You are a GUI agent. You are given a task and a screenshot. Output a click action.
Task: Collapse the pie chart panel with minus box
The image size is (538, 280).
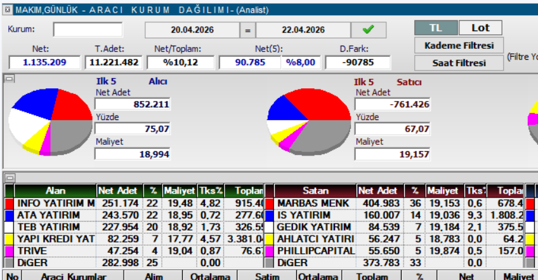(10, 79)
